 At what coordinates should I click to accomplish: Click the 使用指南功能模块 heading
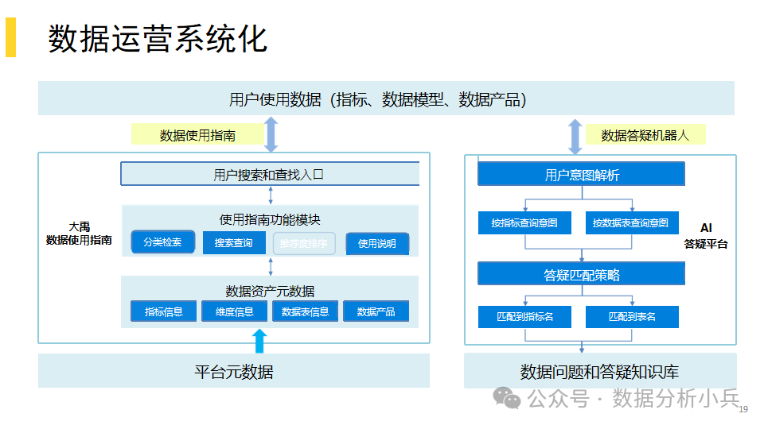(270, 219)
